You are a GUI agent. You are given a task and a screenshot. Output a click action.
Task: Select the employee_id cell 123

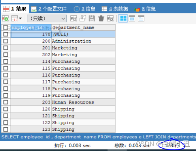point(31,129)
